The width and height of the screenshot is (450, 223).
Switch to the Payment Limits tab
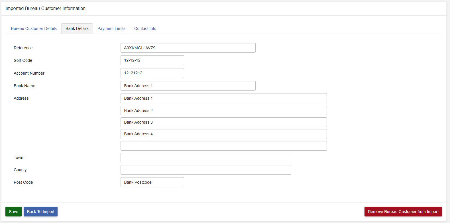(x=111, y=28)
